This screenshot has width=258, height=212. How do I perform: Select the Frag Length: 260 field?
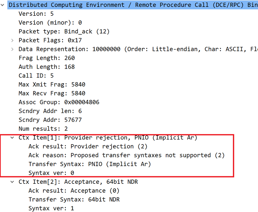click(x=47, y=58)
